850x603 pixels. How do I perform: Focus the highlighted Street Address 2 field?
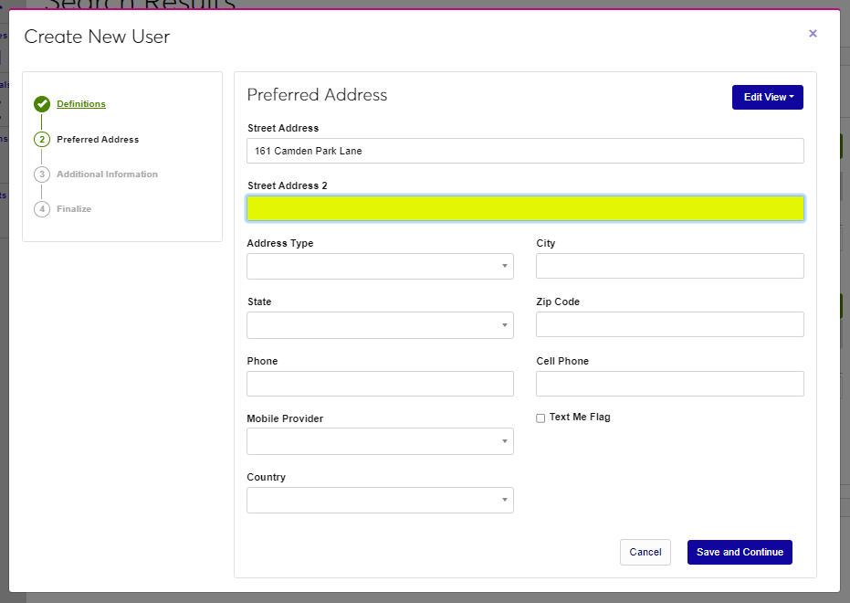pyautogui.click(x=525, y=209)
